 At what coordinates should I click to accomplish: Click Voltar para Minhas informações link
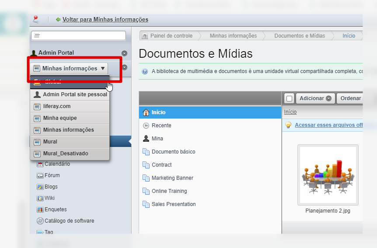click(105, 19)
